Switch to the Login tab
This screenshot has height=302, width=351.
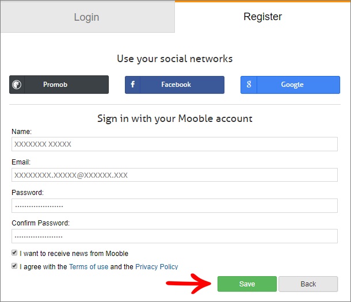coord(87,17)
